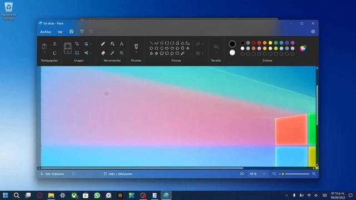
Task: Choose the Curve shape
Action: click(x=156, y=43)
